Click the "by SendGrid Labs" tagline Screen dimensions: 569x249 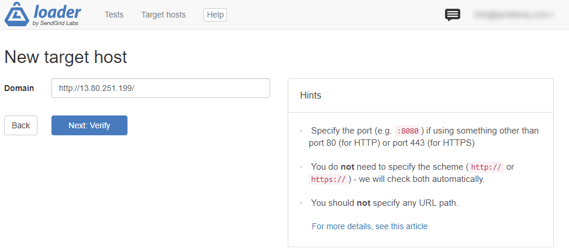pyautogui.click(x=56, y=24)
